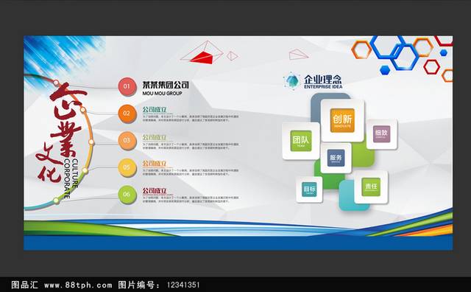Click the blue 服务 tile

tap(336, 158)
